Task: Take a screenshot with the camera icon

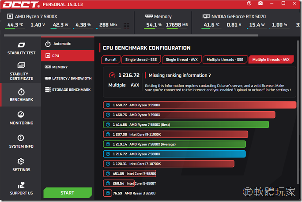Action: [x=260, y=4]
